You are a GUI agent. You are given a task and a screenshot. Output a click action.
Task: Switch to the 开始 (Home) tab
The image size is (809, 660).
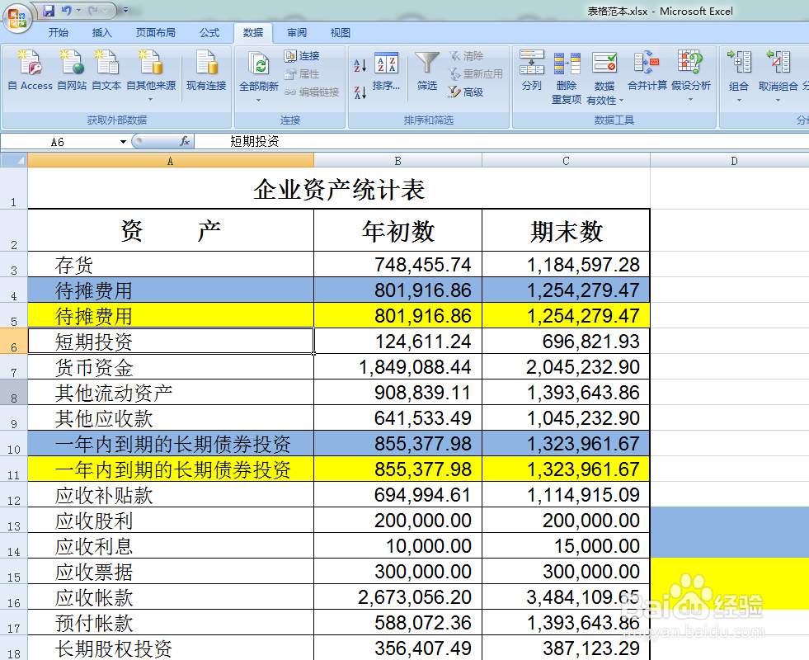[x=59, y=32]
